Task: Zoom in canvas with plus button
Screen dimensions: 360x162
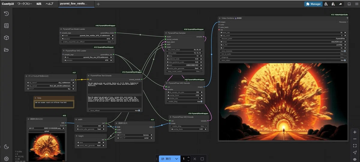Action: [x=355, y=132]
